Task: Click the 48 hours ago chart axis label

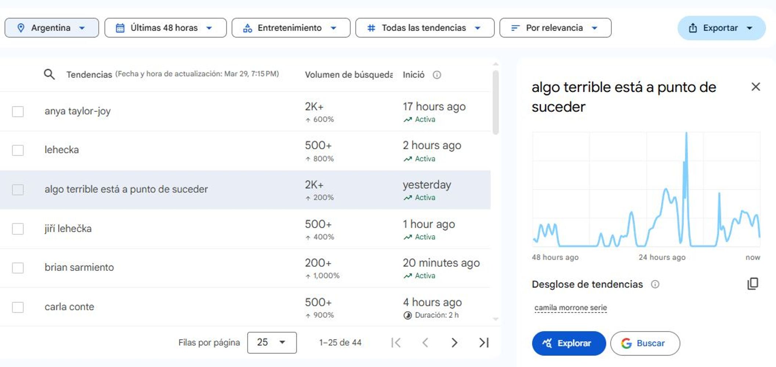Action: pos(555,257)
